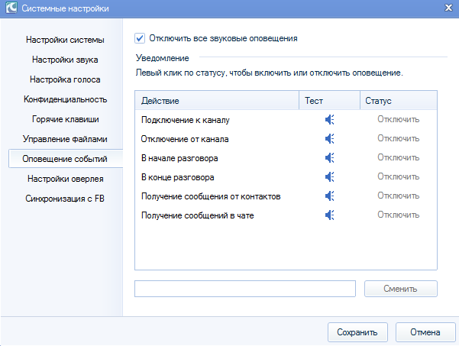Click the Сменить button
The height and width of the screenshot is (346, 459).
coord(401,289)
